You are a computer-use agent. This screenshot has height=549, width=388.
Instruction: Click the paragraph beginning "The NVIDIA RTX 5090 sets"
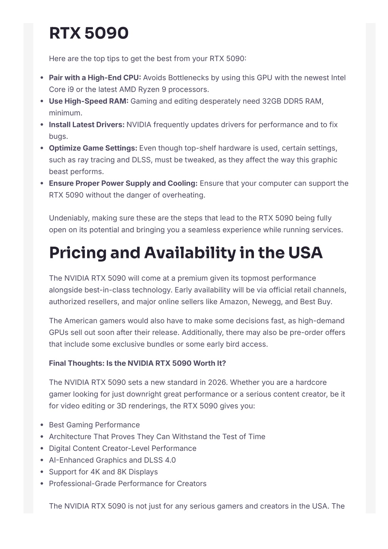tap(197, 394)
